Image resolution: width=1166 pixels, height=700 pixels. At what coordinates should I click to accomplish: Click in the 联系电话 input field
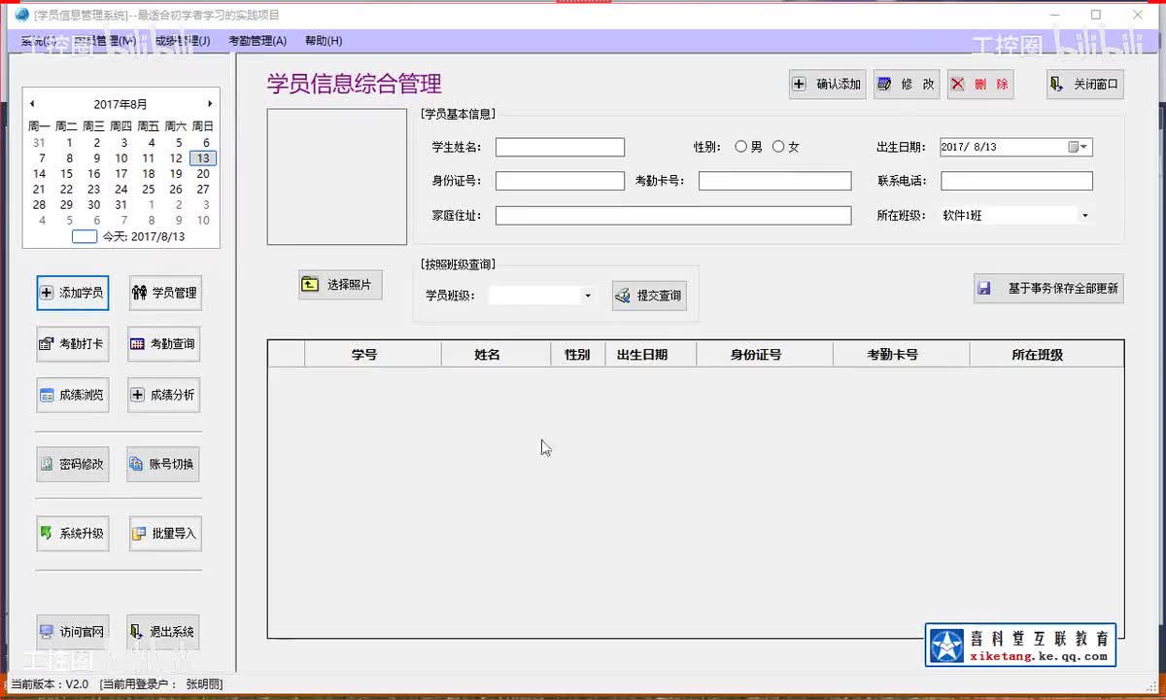point(1016,181)
